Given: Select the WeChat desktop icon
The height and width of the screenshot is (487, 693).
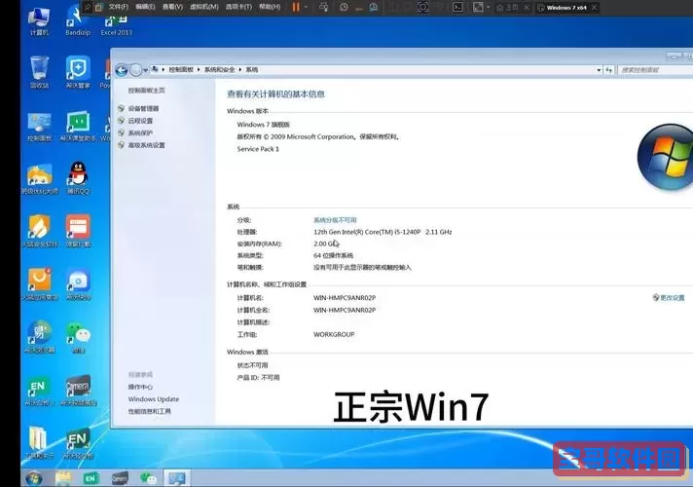Looking at the screenshot, I should click(x=78, y=338).
